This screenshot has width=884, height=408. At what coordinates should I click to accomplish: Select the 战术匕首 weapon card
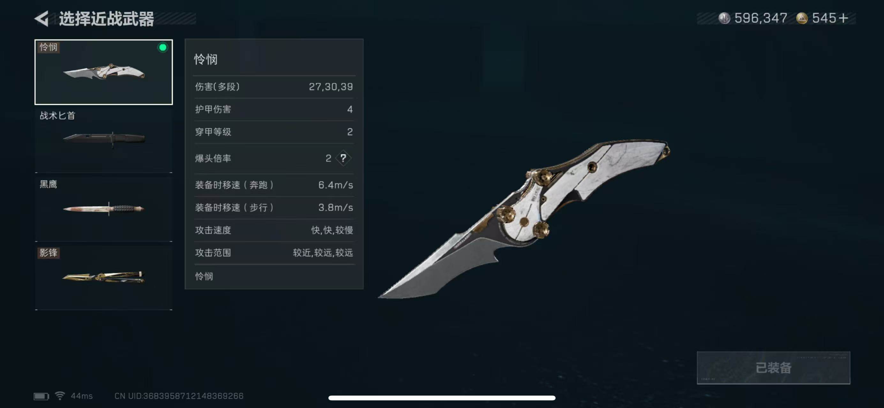104,140
